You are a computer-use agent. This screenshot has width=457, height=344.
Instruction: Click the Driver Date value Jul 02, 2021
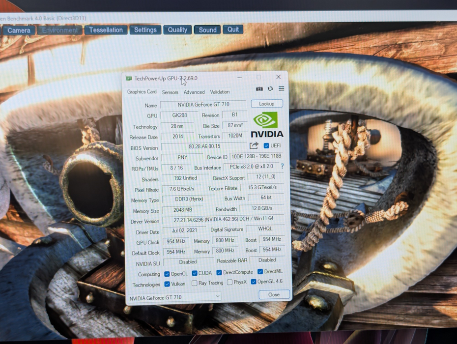(184, 230)
